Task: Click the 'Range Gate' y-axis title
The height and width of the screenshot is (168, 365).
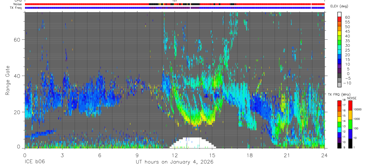Action: click(8, 81)
